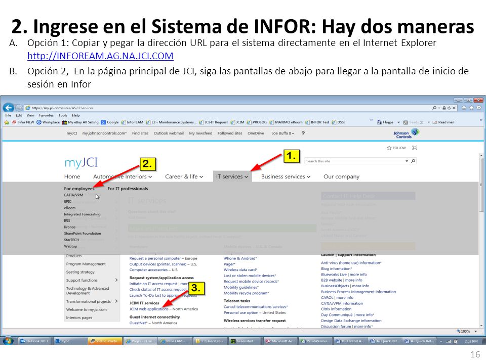Screen dimensions: 486x364
Task: Open the JCI-IT Request favorite
Action: click(x=214, y=122)
